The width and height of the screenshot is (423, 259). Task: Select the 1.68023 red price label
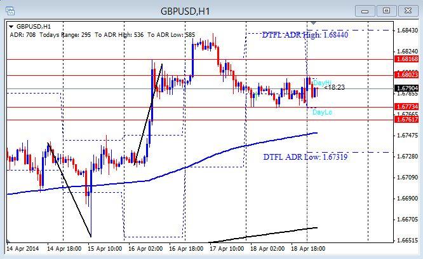click(x=407, y=74)
